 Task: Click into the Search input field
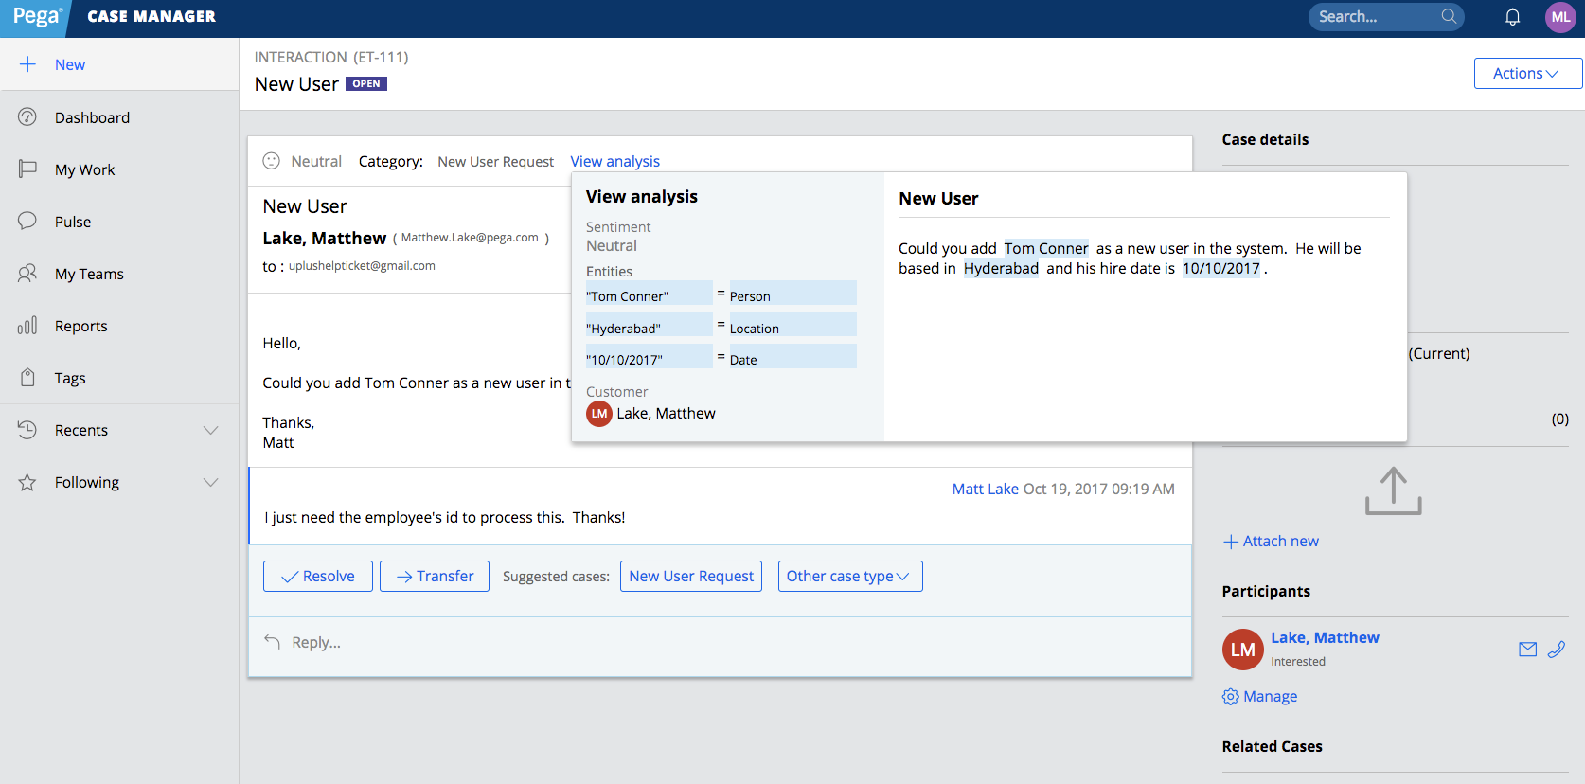point(1375,16)
